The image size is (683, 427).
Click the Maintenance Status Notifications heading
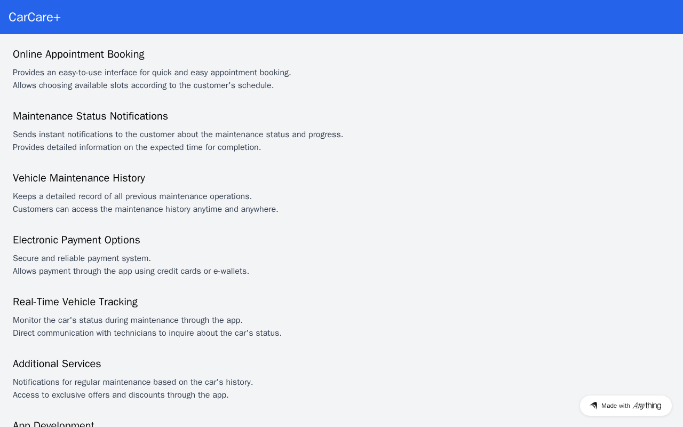pos(90,116)
